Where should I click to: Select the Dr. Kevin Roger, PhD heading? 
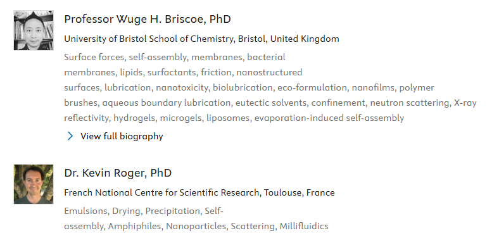click(118, 173)
